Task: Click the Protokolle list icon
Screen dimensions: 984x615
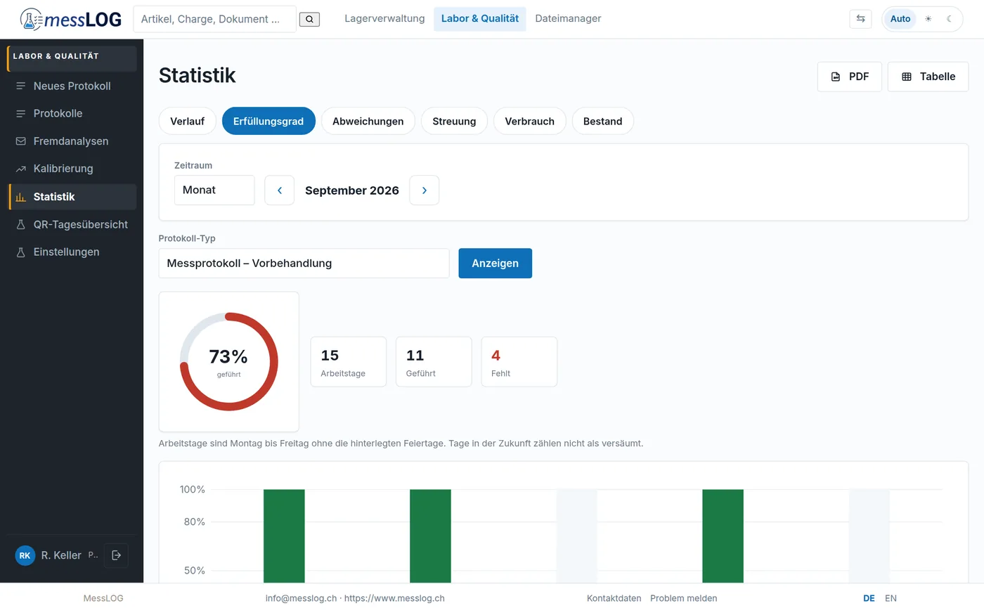Action: tap(21, 114)
